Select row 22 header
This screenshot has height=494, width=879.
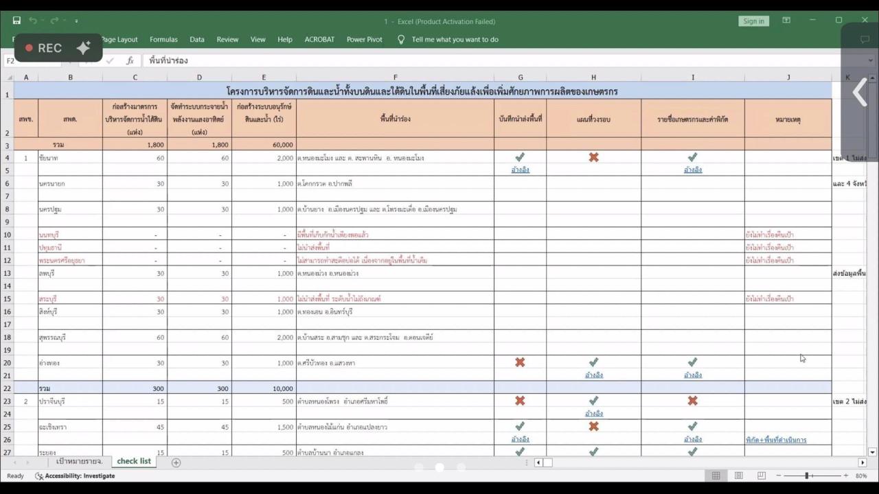click(x=7, y=388)
